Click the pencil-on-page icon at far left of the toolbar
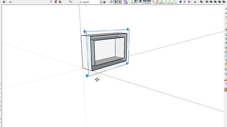This screenshot has width=227, height=127. coord(4,2)
